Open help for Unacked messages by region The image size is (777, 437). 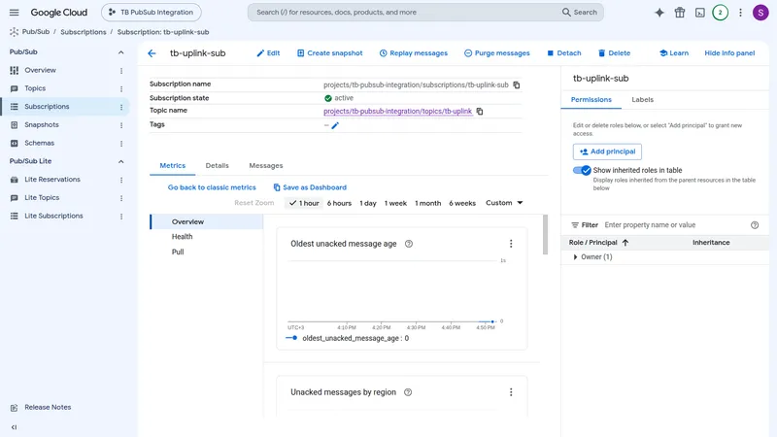pyautogui.click(x=408, y=392)
